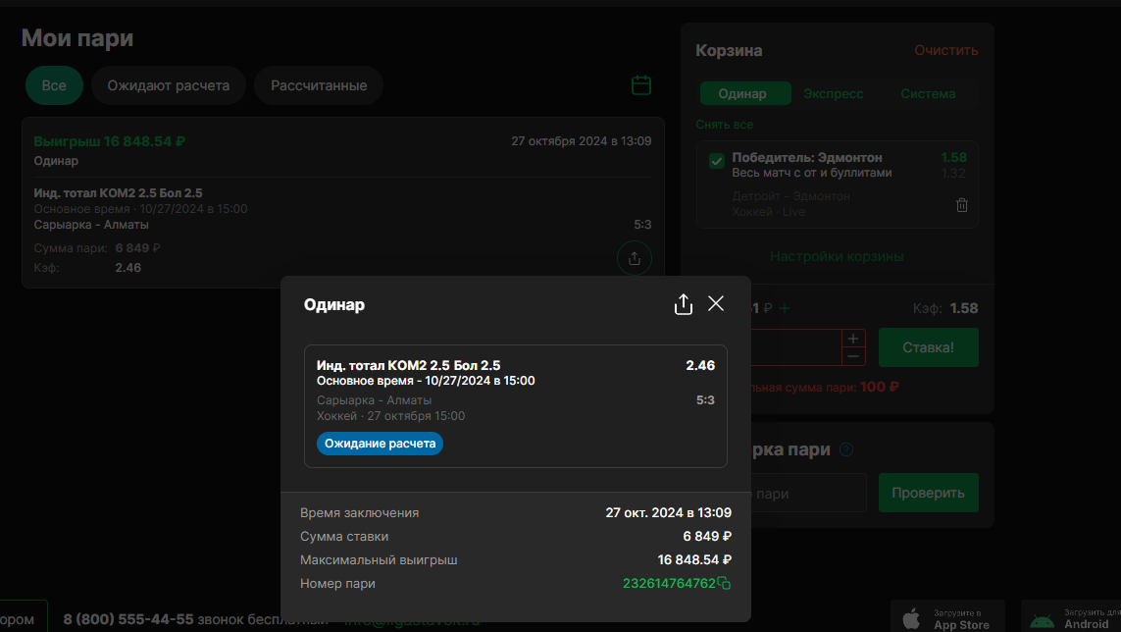Close the Одинар bet details popup

point(716,304)
